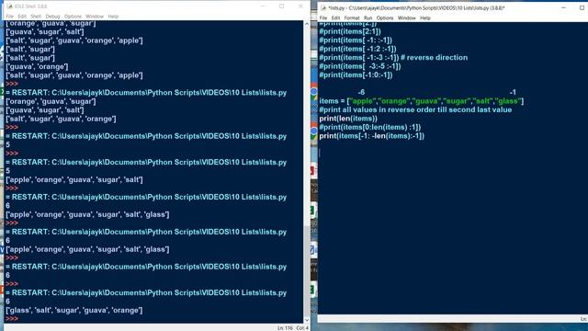This screenshot has height=331, width=588.
Task: Open the Debug menu in IDLE Shell
Action: [53, 17]
